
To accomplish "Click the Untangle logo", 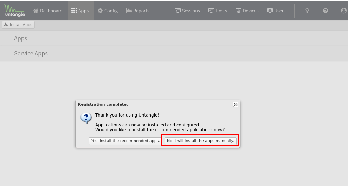I will (14, 11).
